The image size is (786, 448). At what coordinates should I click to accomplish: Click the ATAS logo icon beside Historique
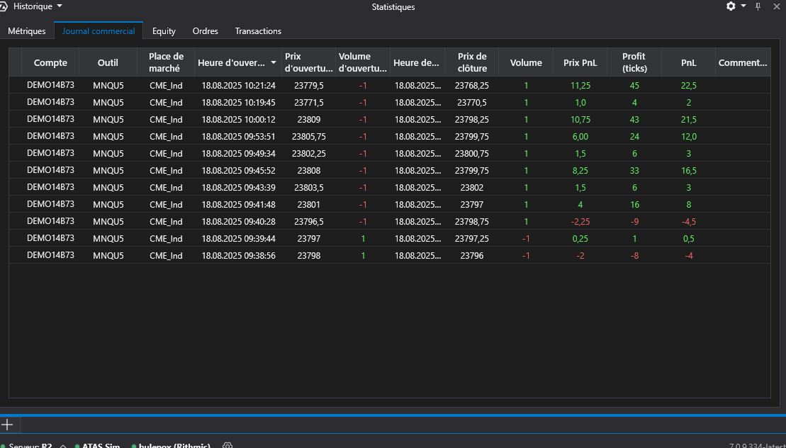4,6
